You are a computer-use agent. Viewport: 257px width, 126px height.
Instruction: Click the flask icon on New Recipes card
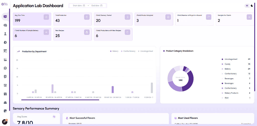click(x=87, y=32)
